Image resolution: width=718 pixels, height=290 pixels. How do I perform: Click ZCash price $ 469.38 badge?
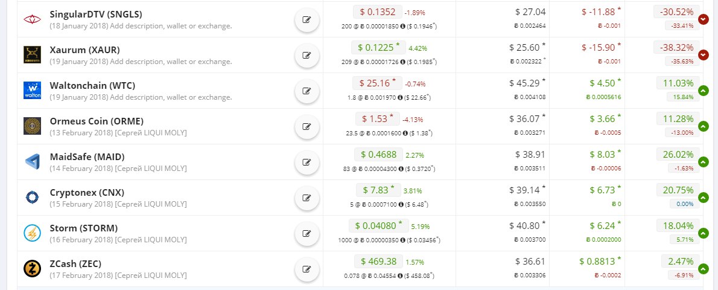coord(379,261)
